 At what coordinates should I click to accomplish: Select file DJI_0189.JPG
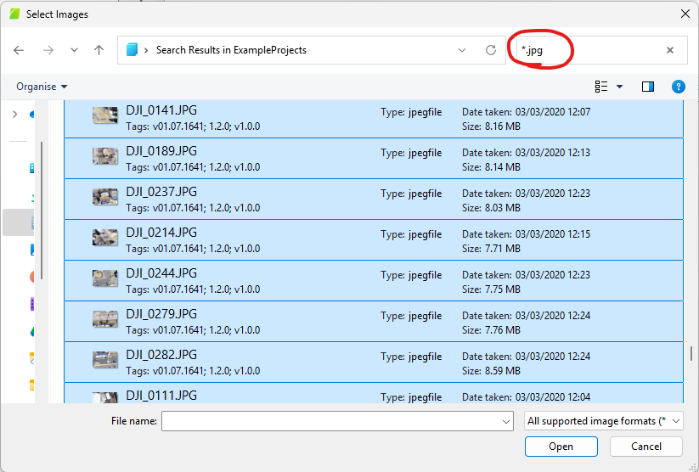(374, 159)
